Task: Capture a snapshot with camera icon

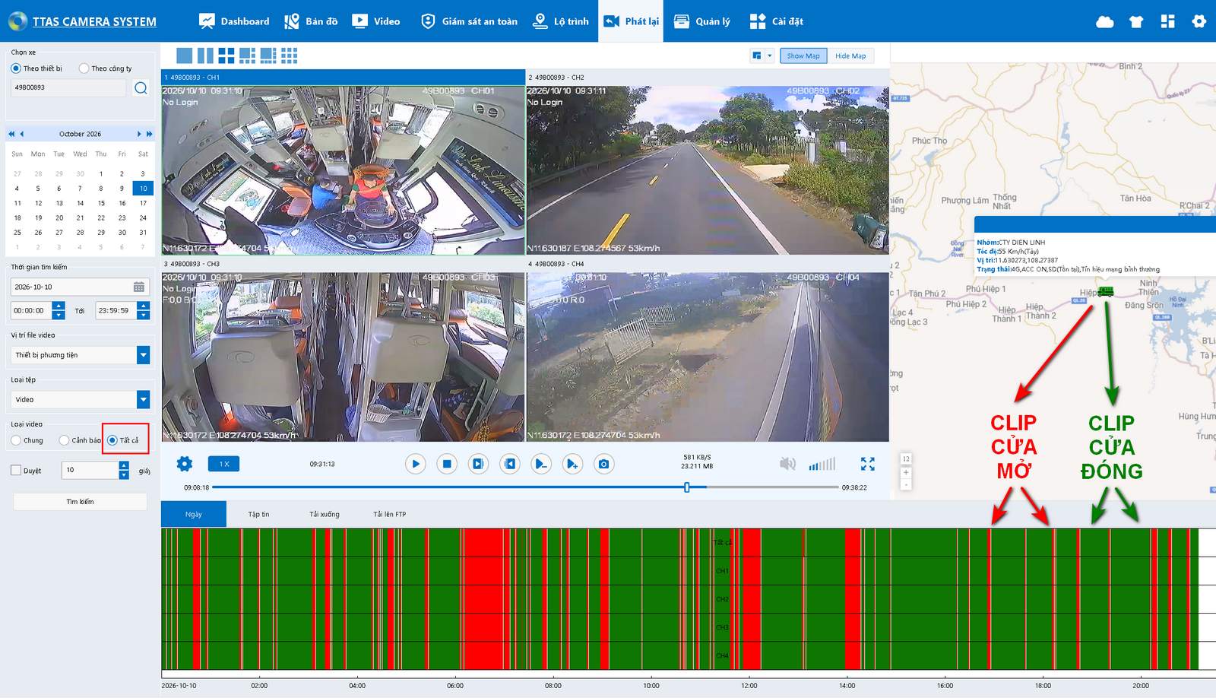Action: [604, 464]
